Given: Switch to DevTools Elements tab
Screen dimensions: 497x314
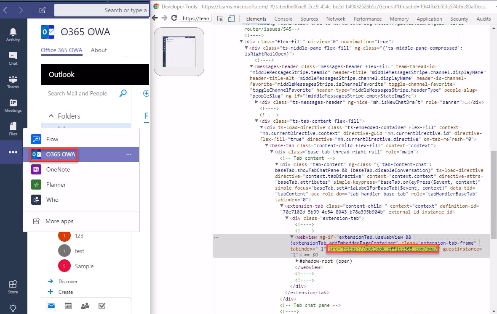Looking at the screenshot, I should click(257, 19).
